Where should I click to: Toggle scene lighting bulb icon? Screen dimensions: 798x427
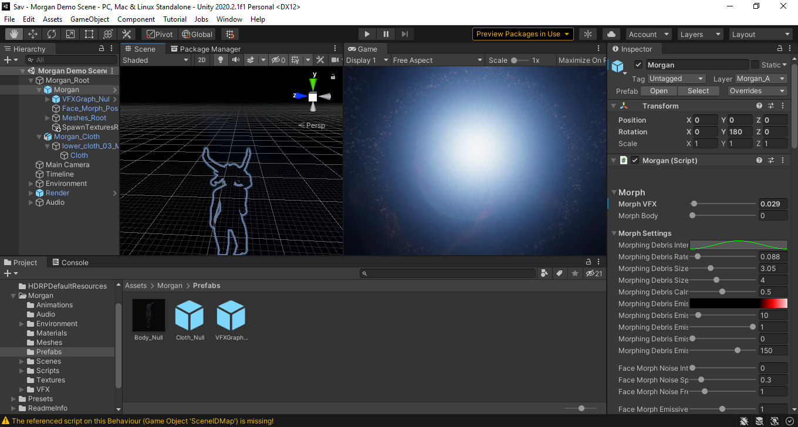point(221,60)
